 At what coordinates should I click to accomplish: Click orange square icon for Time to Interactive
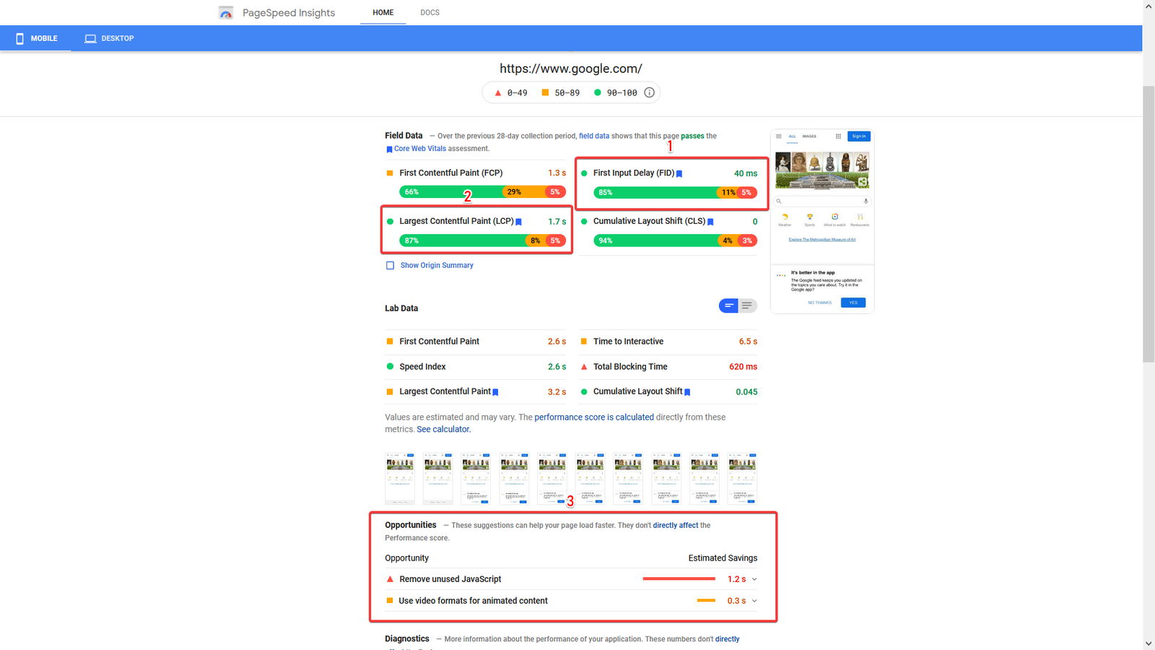pyautogui.click(x=584, y=342)
